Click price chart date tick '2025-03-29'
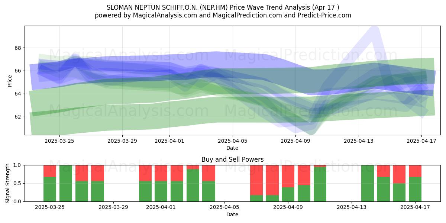 [x=122, y=141]
